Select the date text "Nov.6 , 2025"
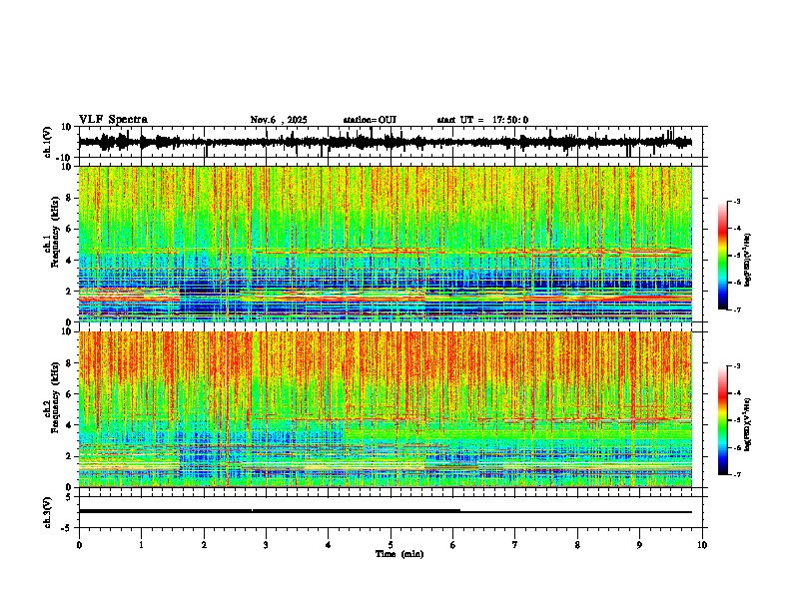791x611 pixels. coord(279,120)
